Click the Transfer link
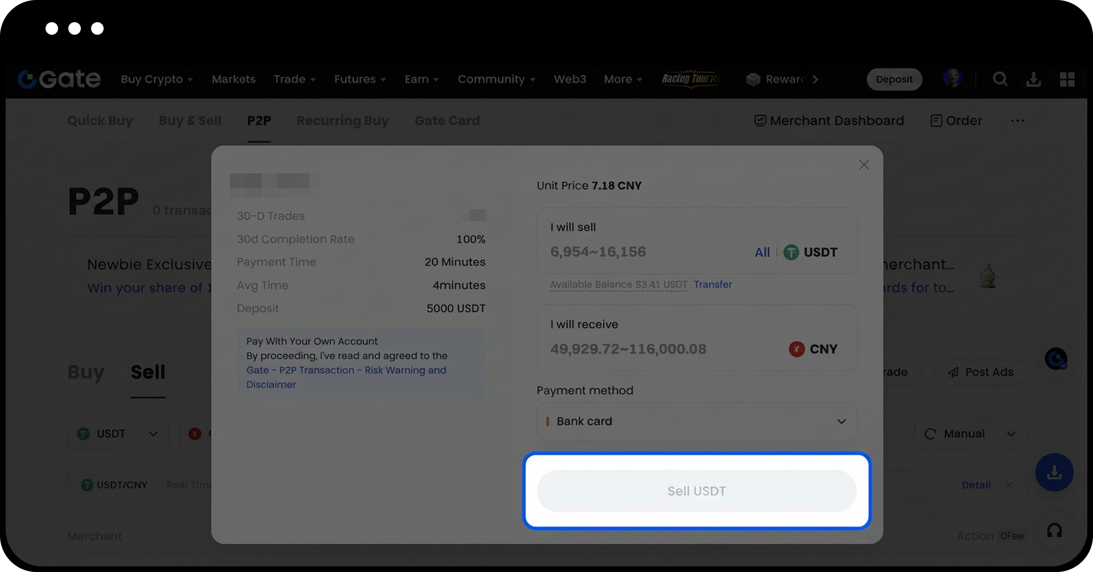 click(712, 285)
